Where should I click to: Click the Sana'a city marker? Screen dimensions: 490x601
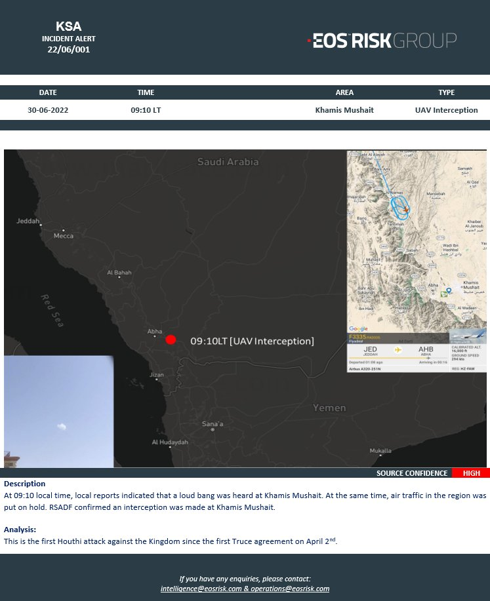[x=211, y=430]
